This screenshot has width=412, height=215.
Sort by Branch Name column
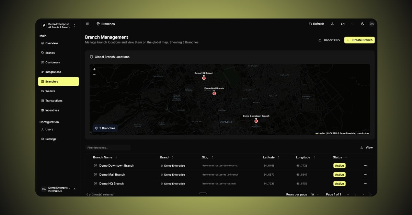coord(105,157)
